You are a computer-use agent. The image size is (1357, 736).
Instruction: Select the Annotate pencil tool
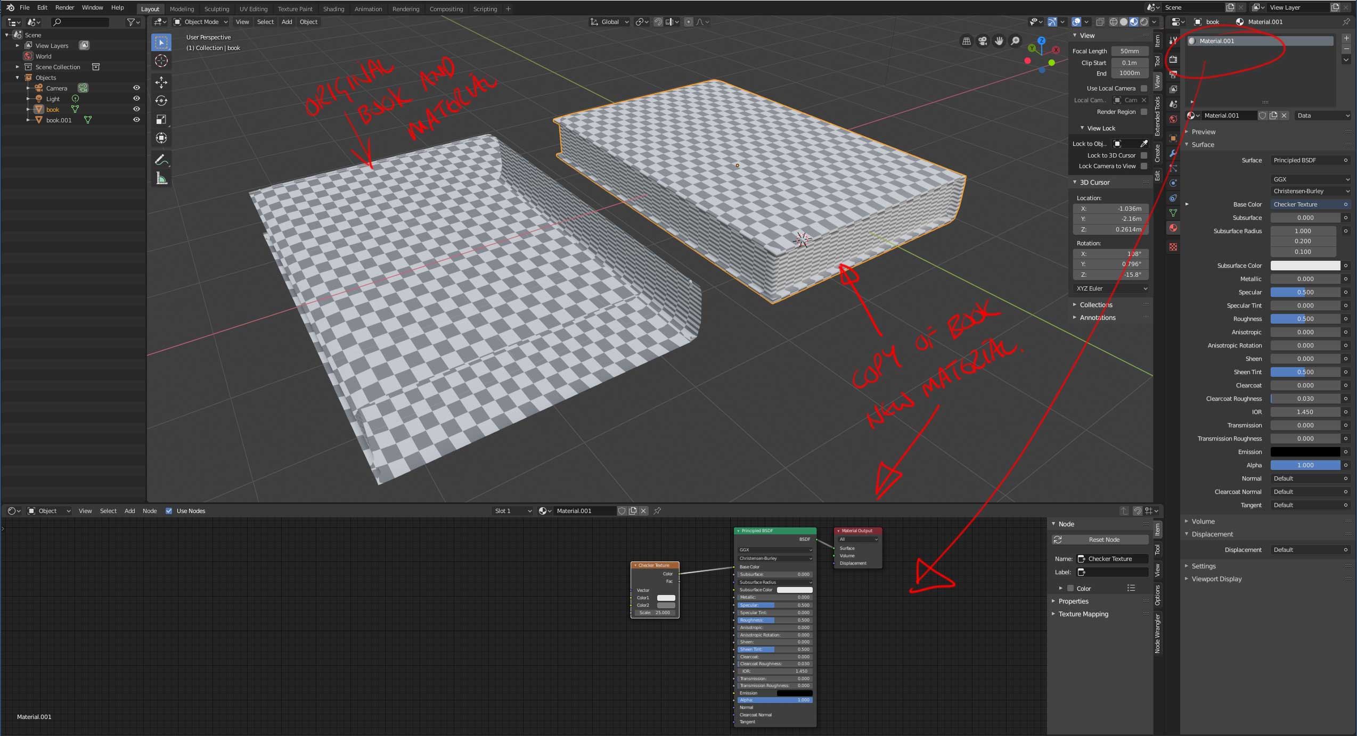161,160
